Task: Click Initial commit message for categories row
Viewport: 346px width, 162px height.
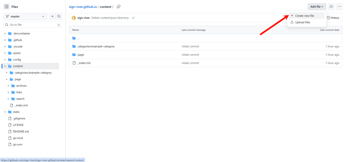Action: click(x=190, y=46)
